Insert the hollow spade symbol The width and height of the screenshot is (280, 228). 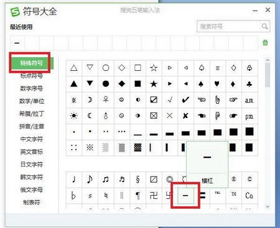tap(202, 68)
